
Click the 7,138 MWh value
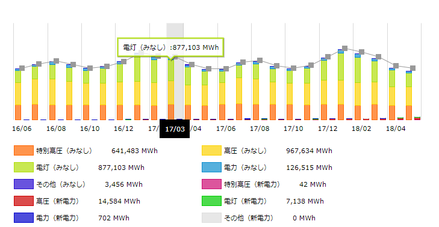pyautogui.click(x=305, y=201)
